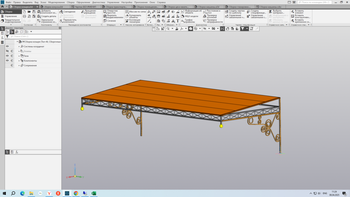This screenshot has height=197, width=350.
Task: Click the text annotation T icon
Action: (x=178, y=21)
